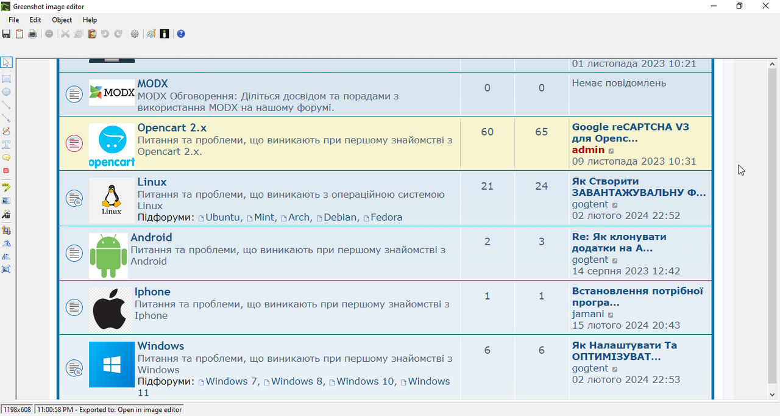Click the opencart logo thumbnail
The width and height of the screenshot is (780, 416).
point(112,146)
